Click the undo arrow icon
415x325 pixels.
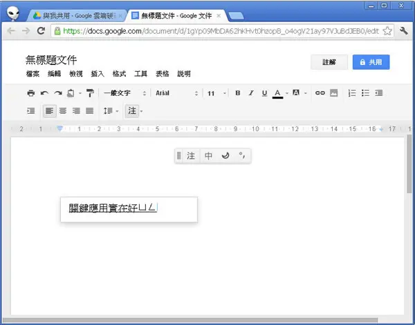click(x=44, y=93)
